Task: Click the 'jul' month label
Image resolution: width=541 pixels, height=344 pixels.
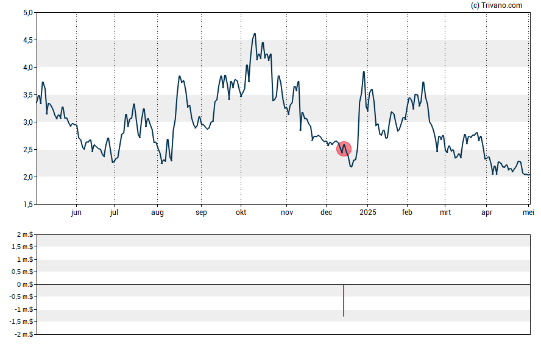Action: [x=114, y=212]
